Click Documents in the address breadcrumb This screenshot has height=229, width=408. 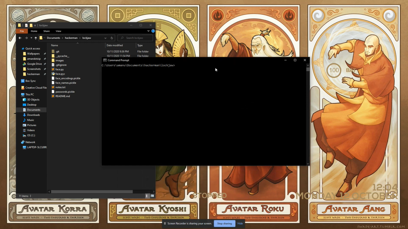[x=53, y=38]
